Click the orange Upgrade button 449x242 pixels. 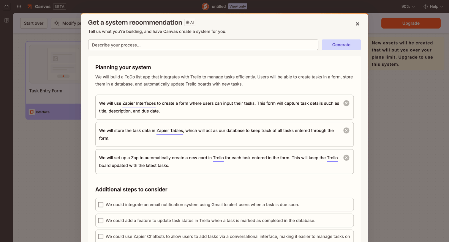411,23
